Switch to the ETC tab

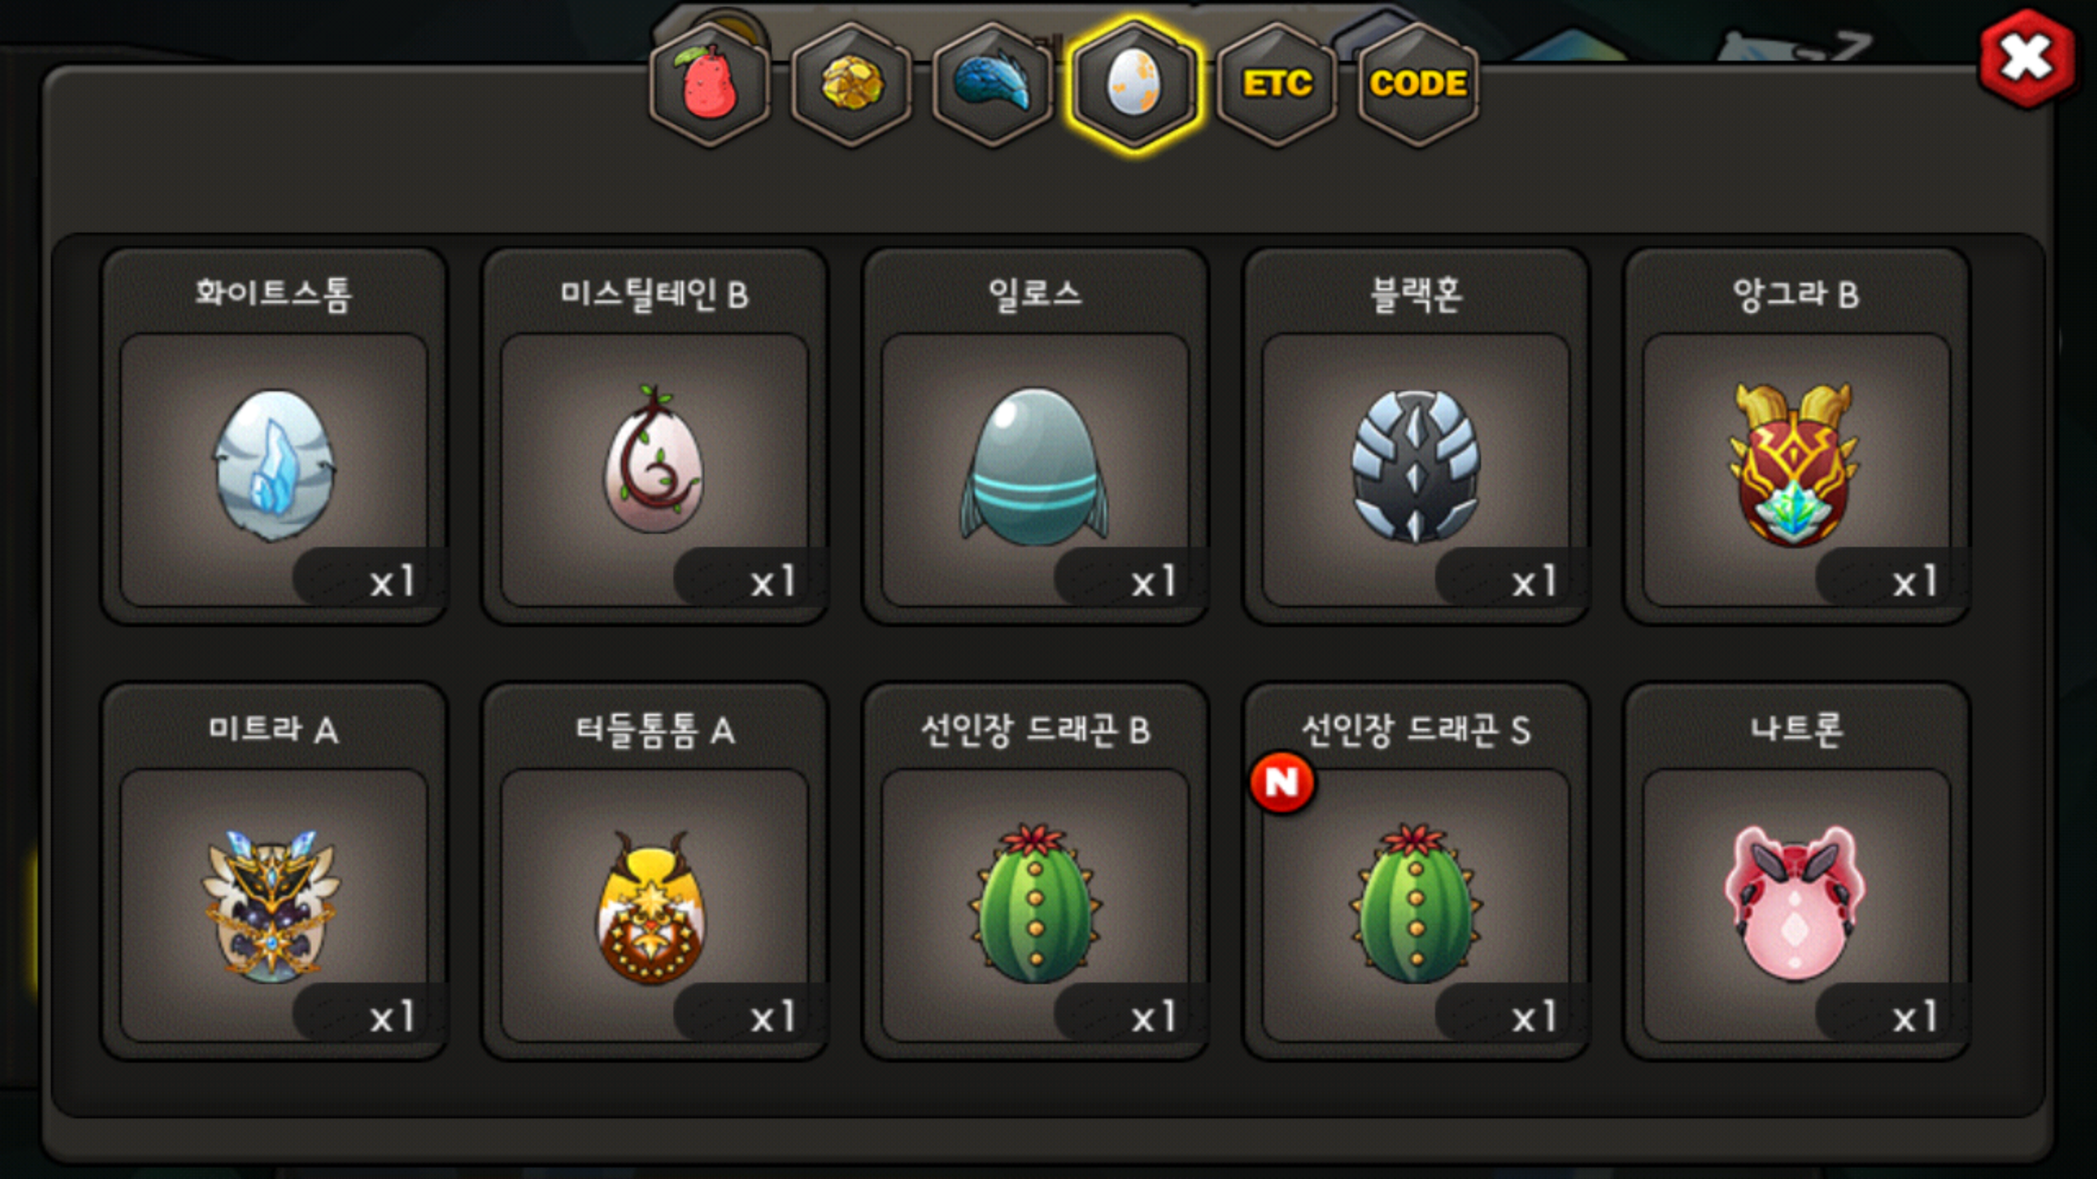1277,84
